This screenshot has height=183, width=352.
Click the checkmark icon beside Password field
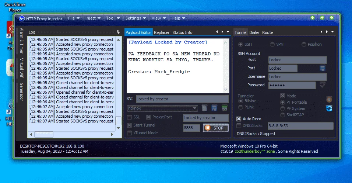(323, 85)
